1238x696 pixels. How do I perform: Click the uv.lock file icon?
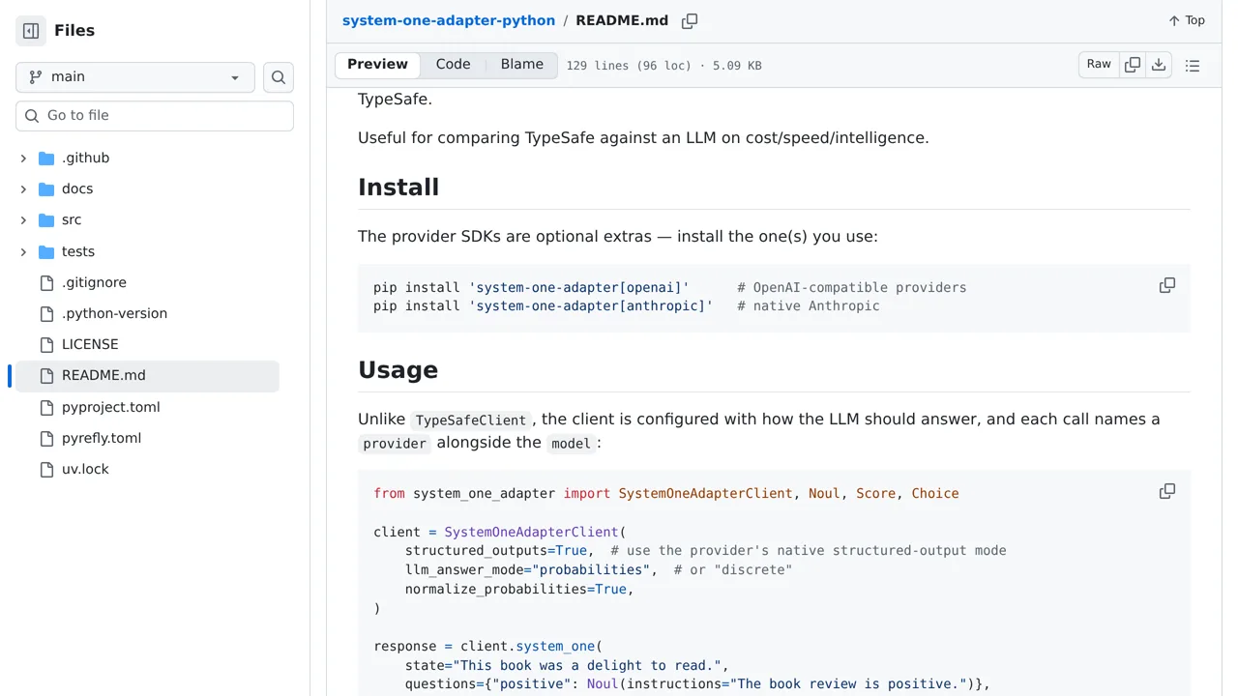(x=46, y=470)
